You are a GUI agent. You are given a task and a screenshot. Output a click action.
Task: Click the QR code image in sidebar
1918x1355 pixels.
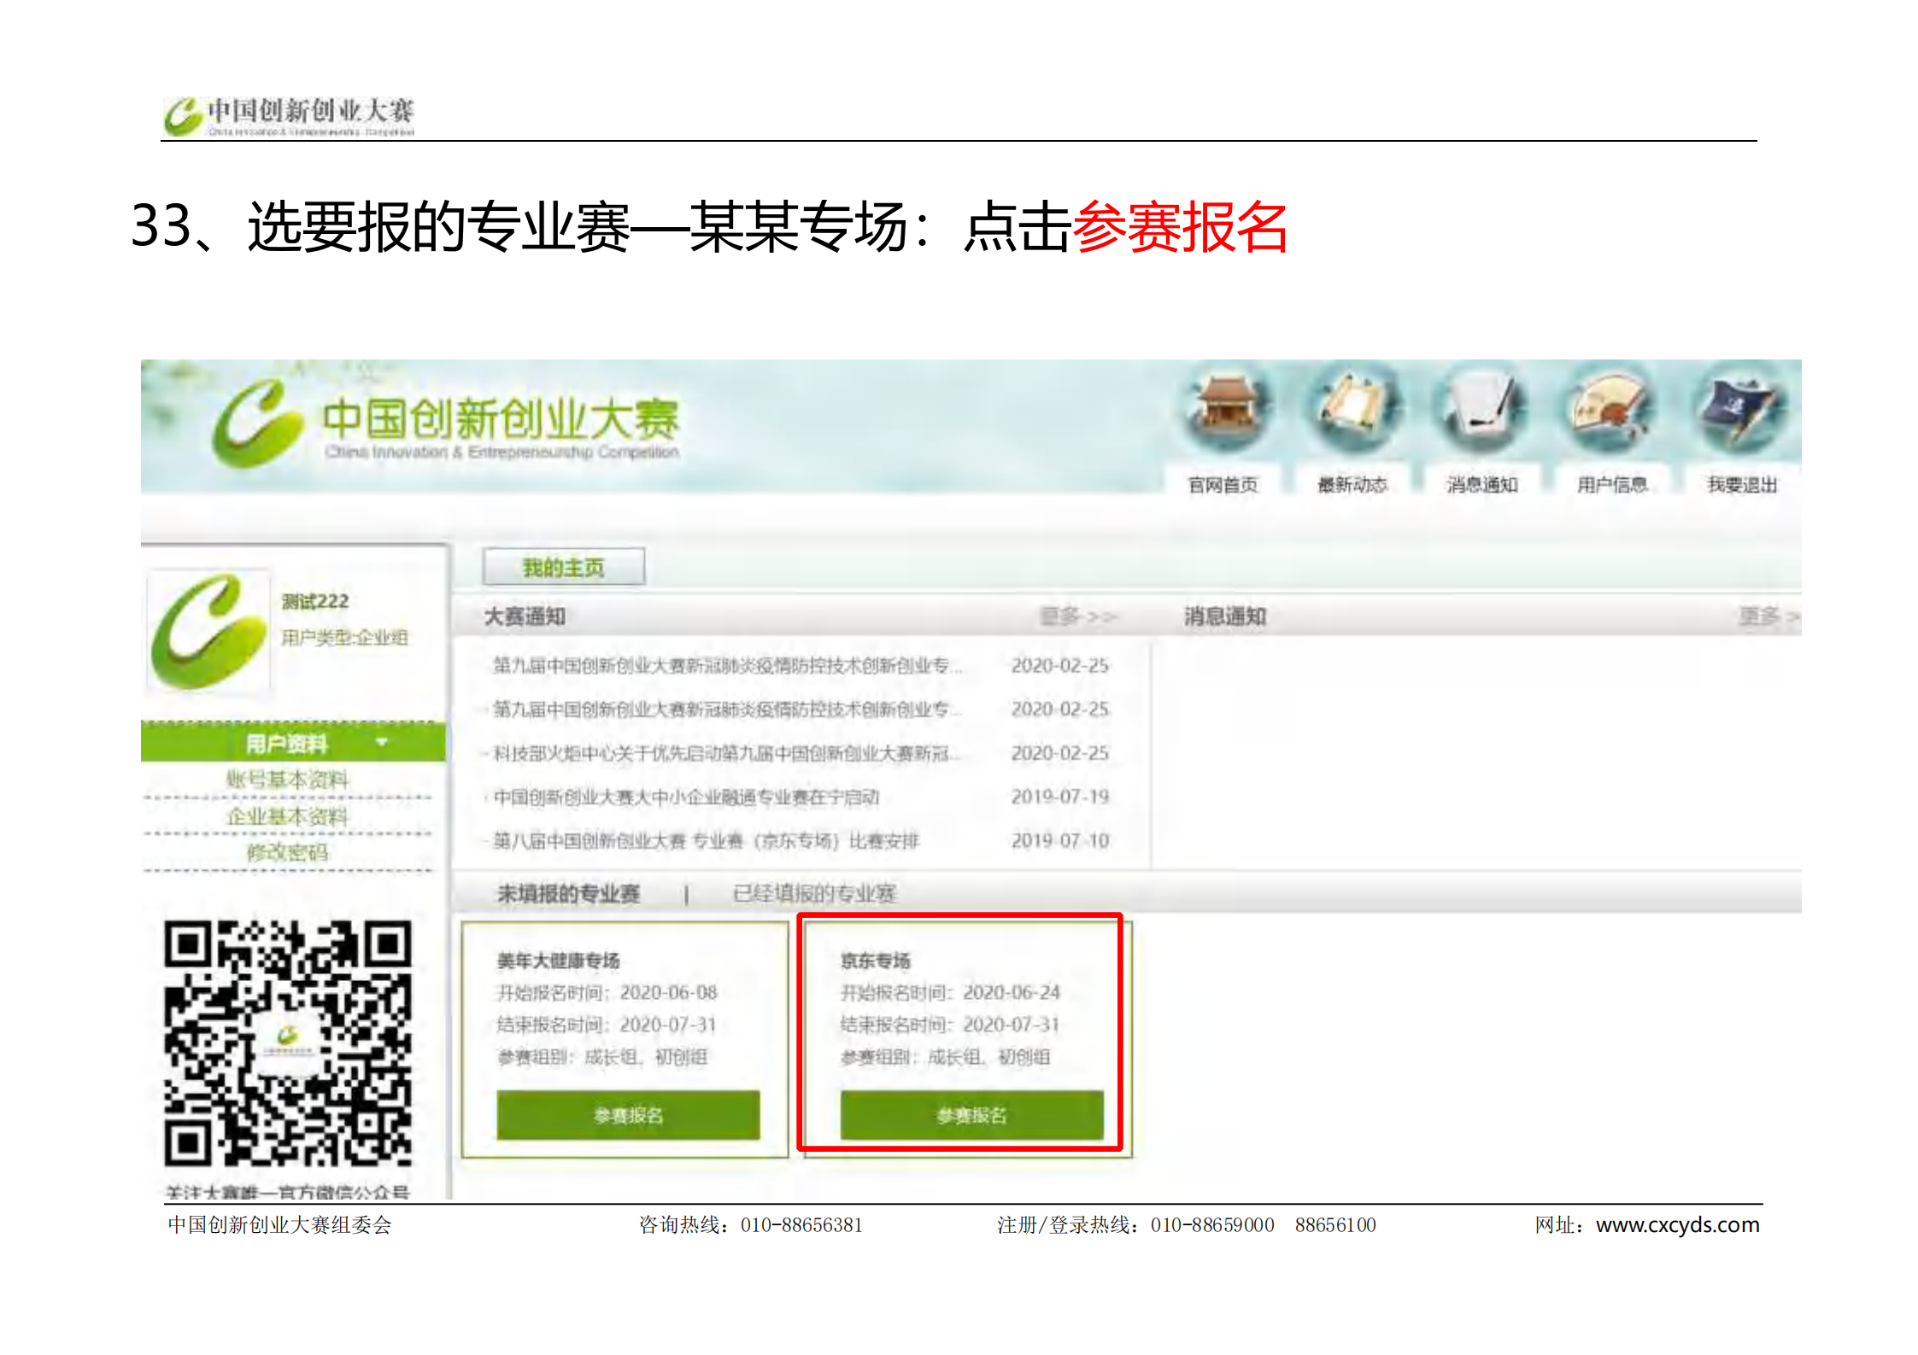click(x=288, y=1043)
